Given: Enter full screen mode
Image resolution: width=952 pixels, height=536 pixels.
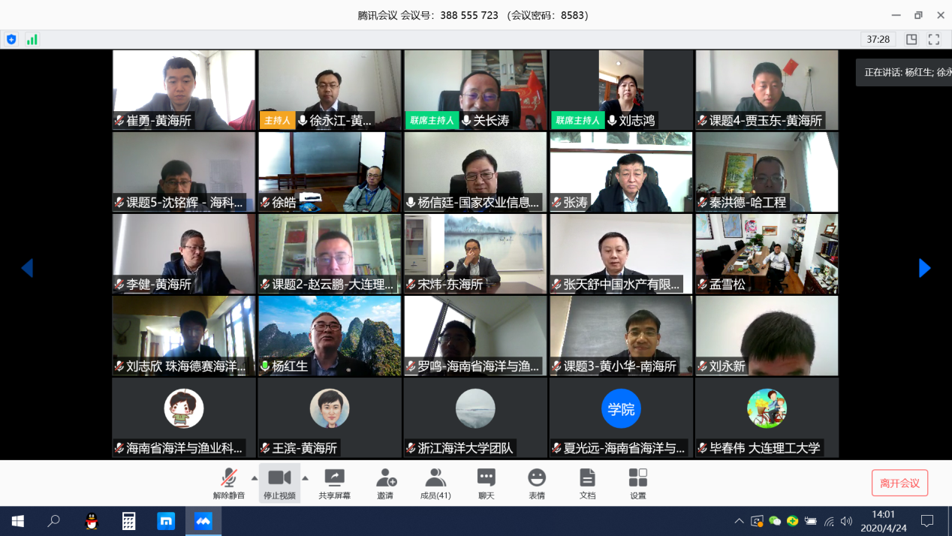Looking at the screenshot, I should point(934,40).
